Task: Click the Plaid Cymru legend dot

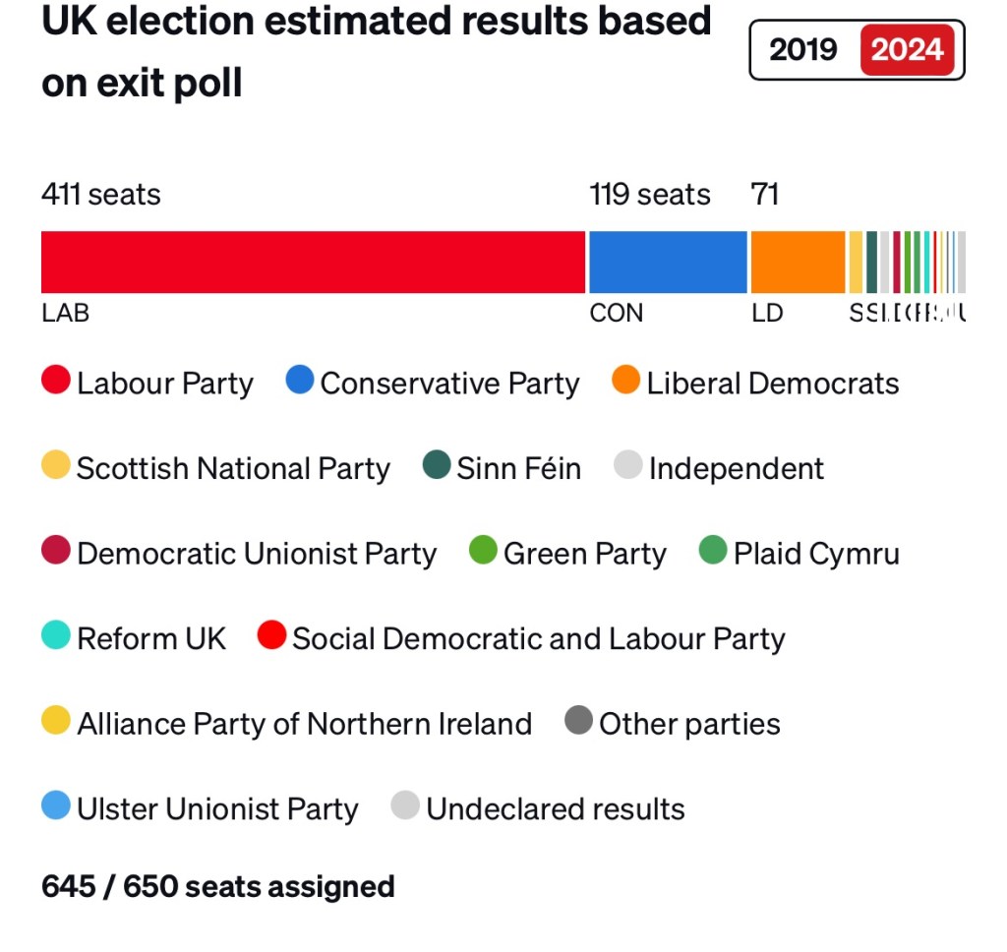Action: (713, 552)
